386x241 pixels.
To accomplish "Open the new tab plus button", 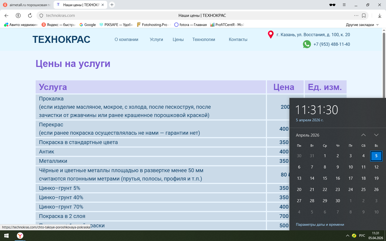I will click(x=112, y=5).
